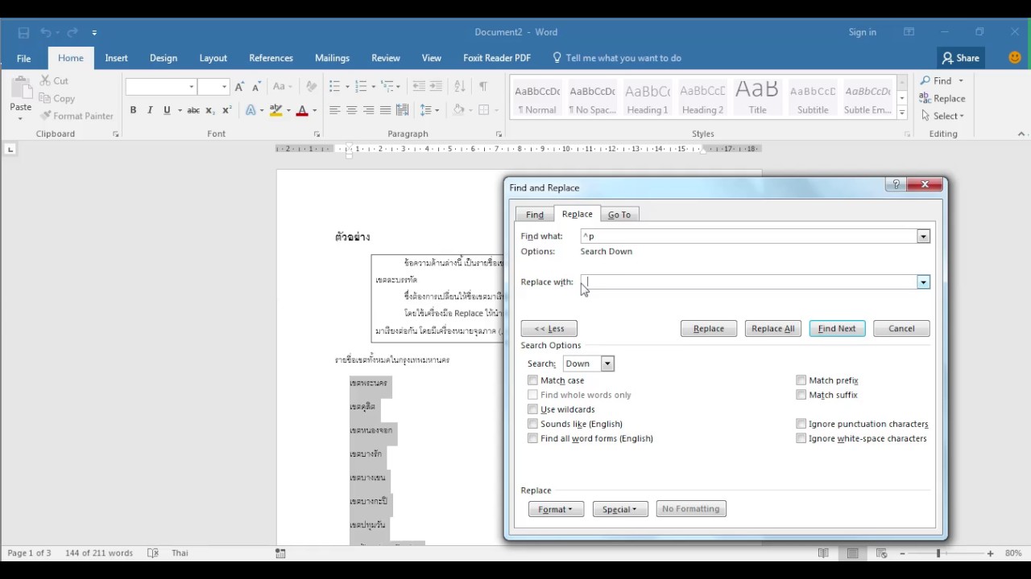Open the Mailings ribbon tab
Image resolution: width=1031 pixels, height=579 pixels.
(332, 58)
